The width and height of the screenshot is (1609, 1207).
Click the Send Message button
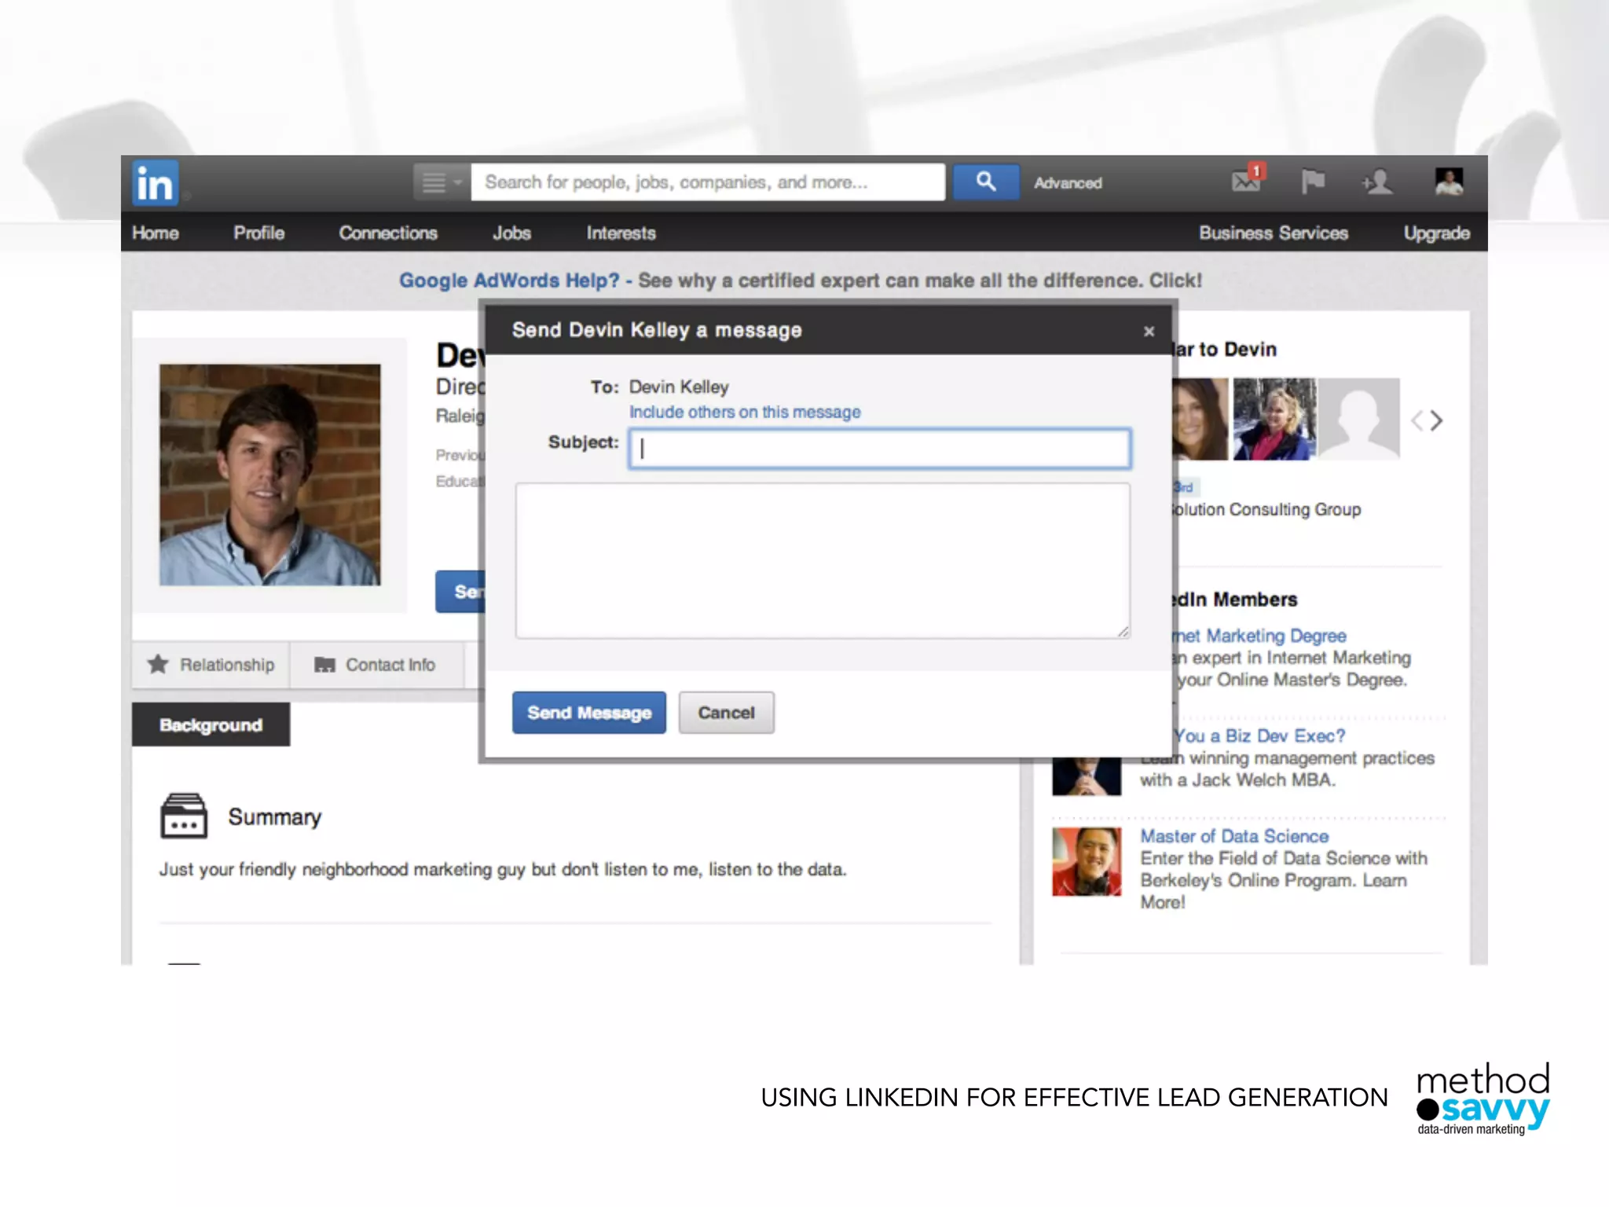[588, 713]
